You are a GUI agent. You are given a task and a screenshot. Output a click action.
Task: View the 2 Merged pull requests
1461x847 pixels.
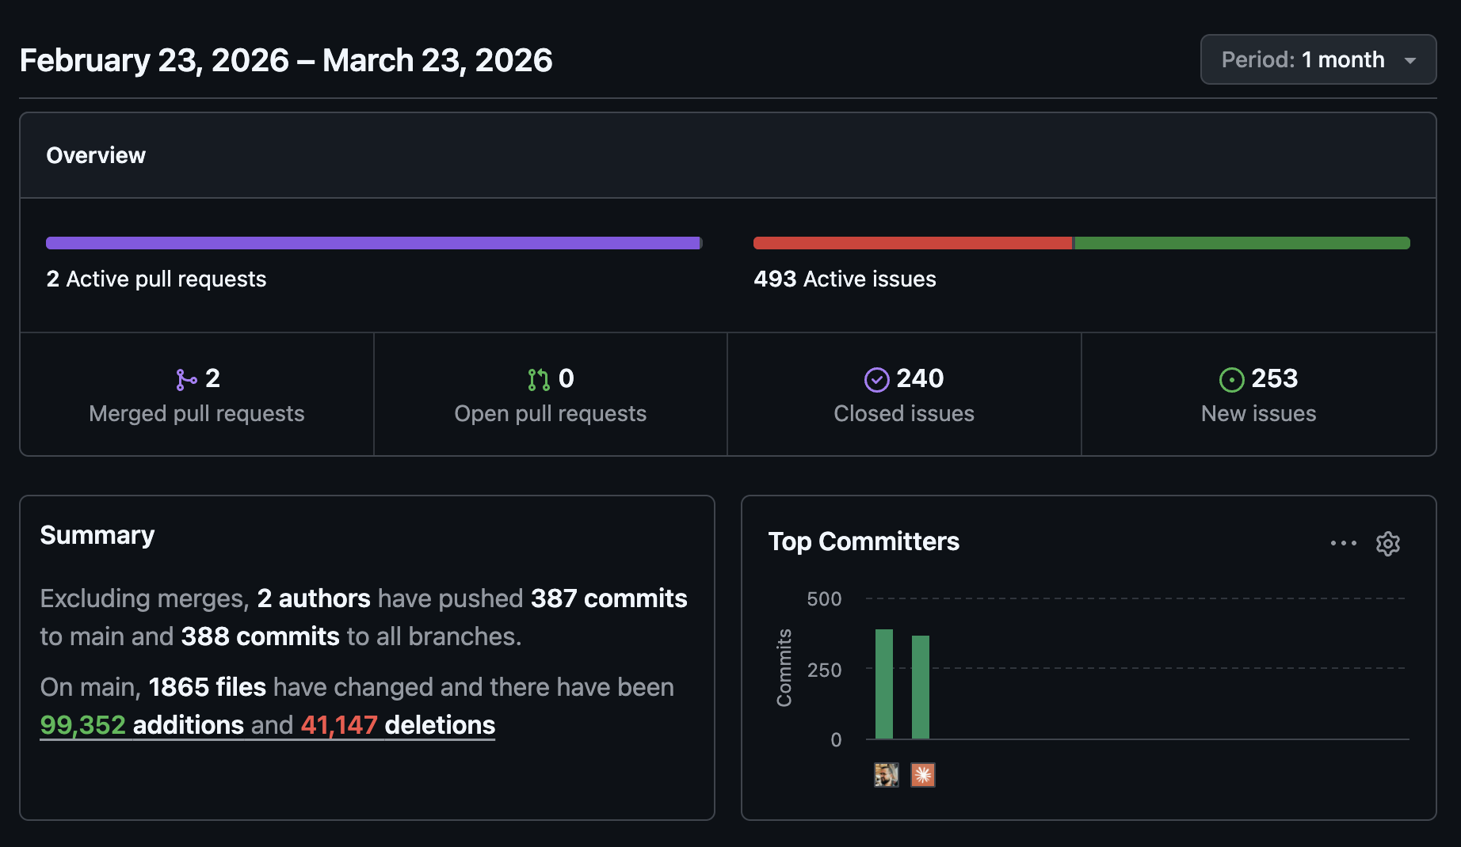point(196,394)
